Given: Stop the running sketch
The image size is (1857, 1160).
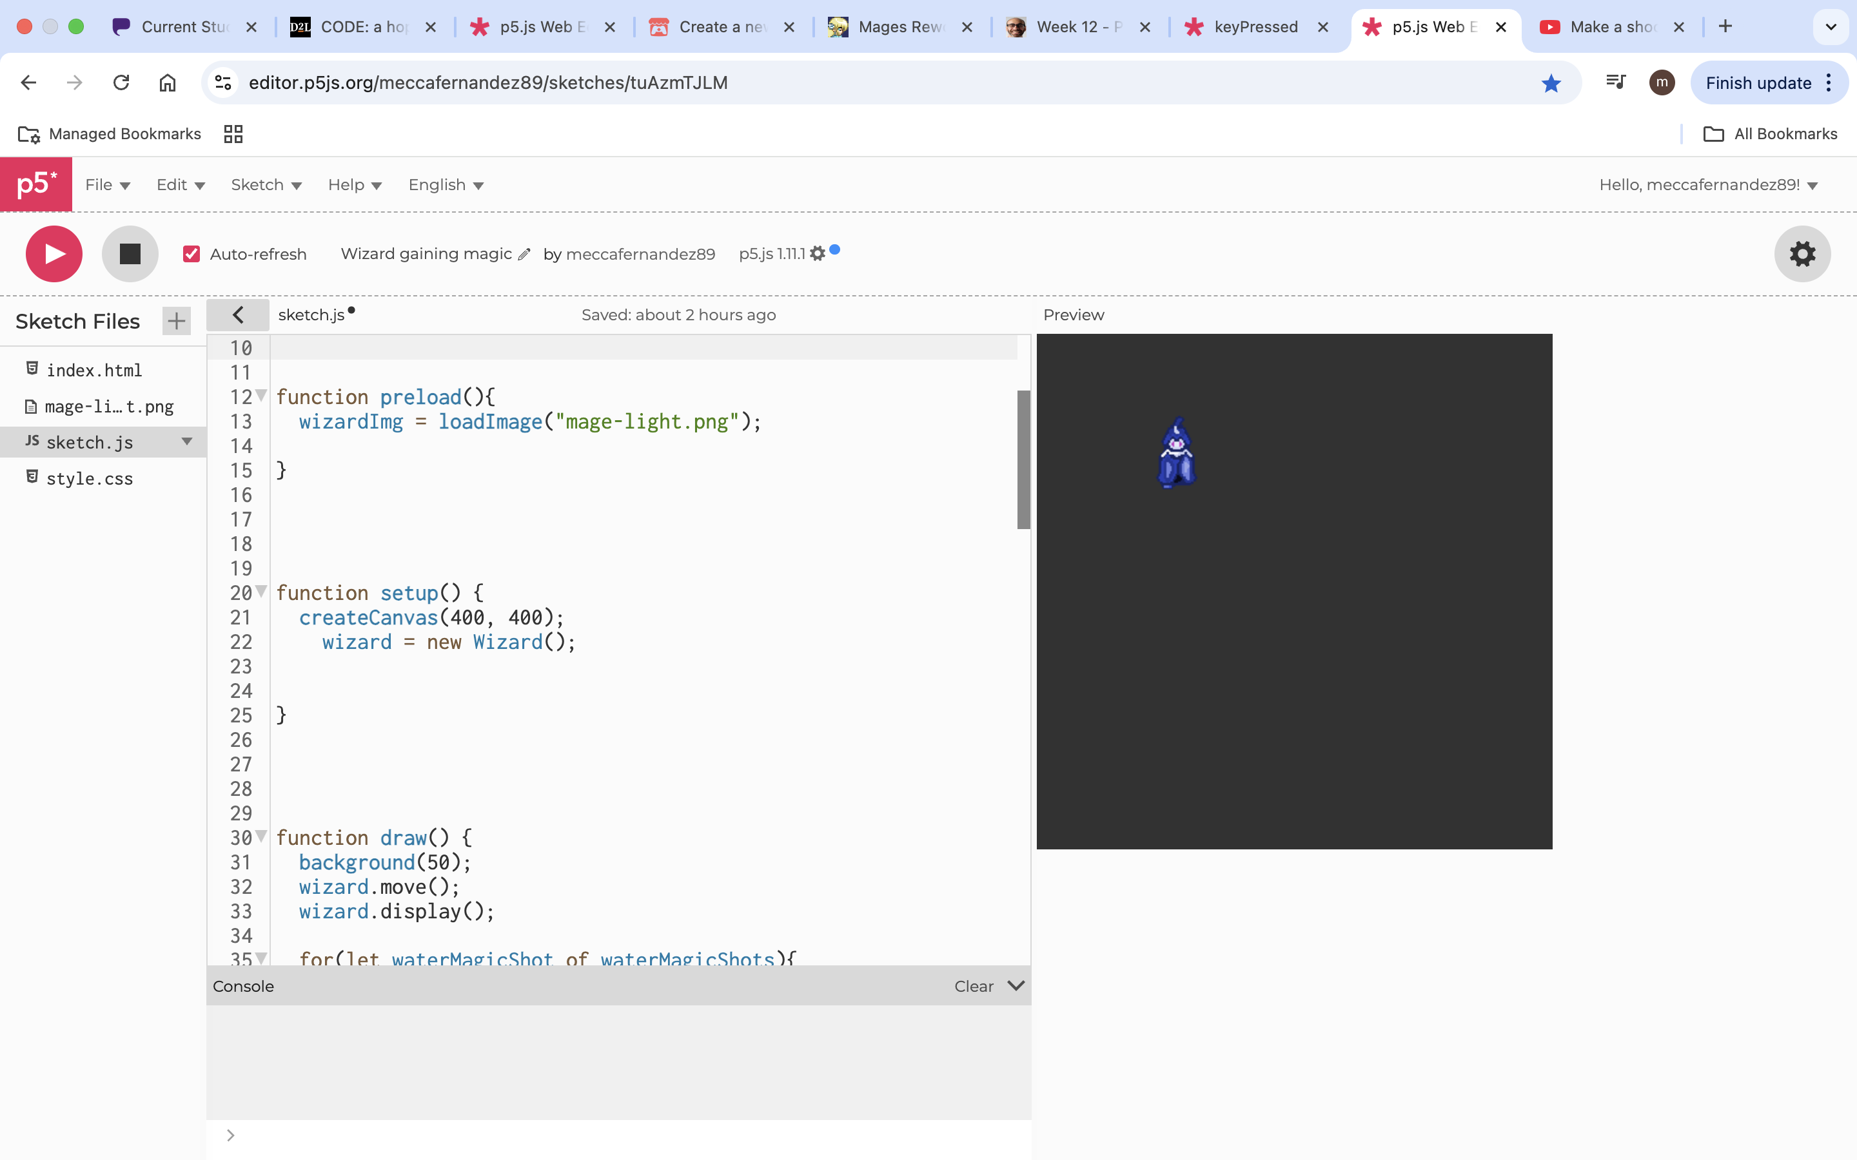Looking at the screenshot, I should pos(130,254).
